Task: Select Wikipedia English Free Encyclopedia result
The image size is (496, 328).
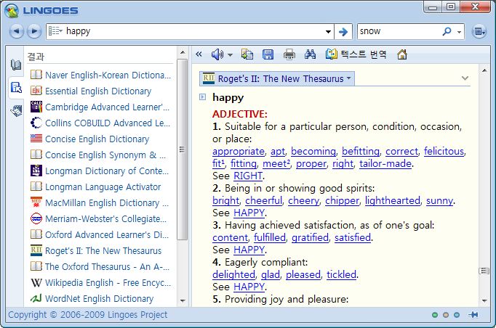Action: (100, 282)
